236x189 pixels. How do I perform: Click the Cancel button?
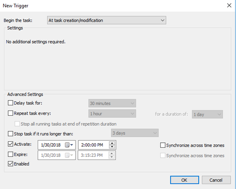point(216,180)
